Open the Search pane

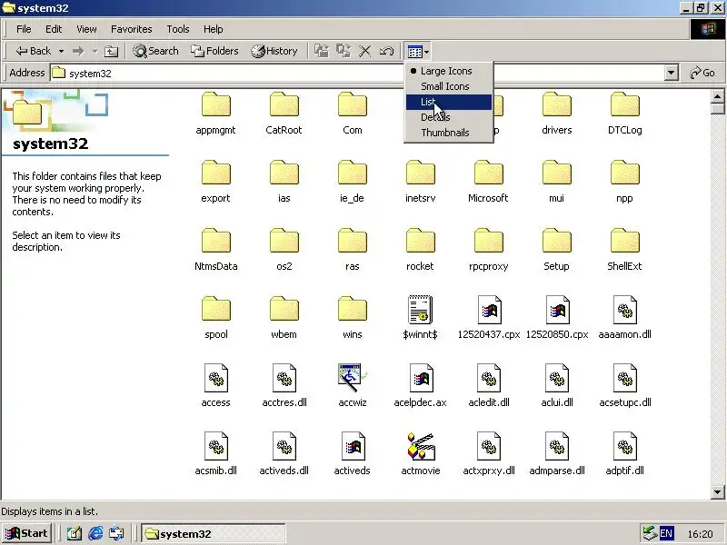pyautogui.click(x=155, y=51)
